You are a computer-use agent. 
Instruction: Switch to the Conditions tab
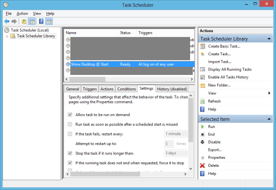[126, 89]
